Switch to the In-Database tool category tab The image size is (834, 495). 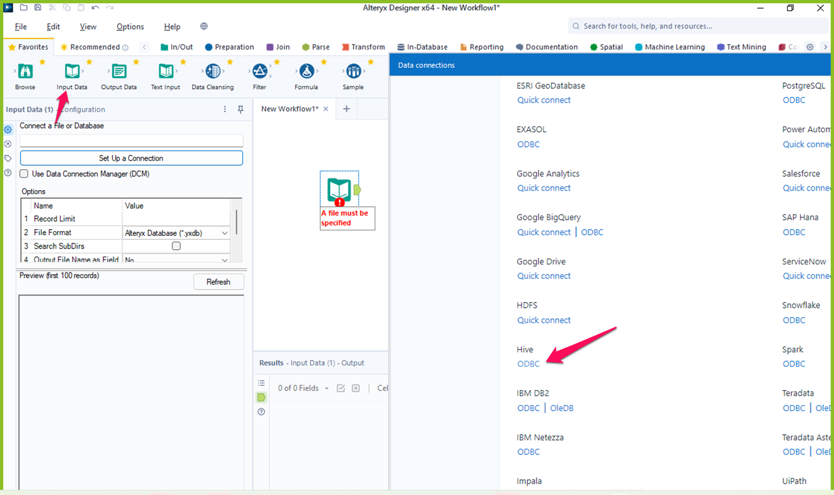tap(422, 47)
